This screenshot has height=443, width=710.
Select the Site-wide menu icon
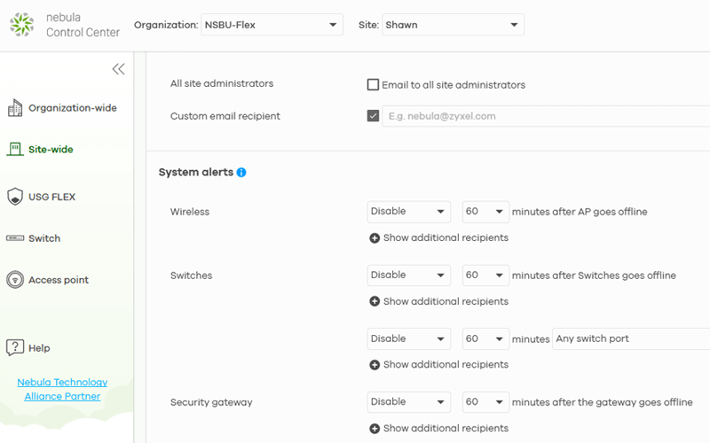(x=15, y=149)
